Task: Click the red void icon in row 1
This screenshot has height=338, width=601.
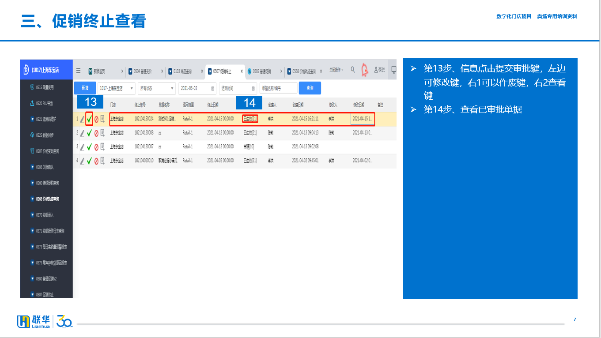Action: (x=96, y=119)
